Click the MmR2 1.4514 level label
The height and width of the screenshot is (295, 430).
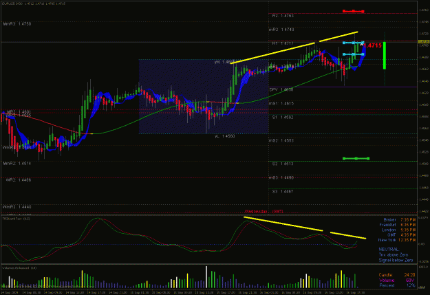coord(17,164)
